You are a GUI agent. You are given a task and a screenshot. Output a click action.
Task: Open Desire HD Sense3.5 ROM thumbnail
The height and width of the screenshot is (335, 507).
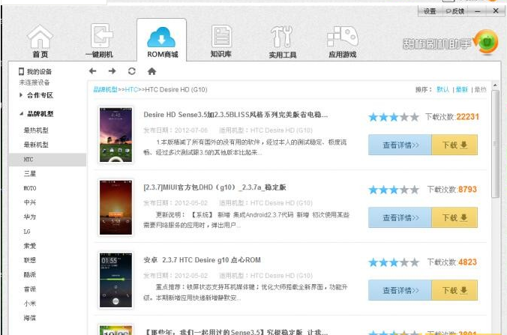[115, 135]
